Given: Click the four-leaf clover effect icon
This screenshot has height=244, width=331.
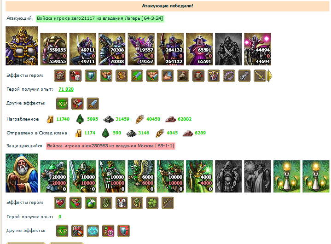Looking at the screenshot, I should tap(152, 203).
